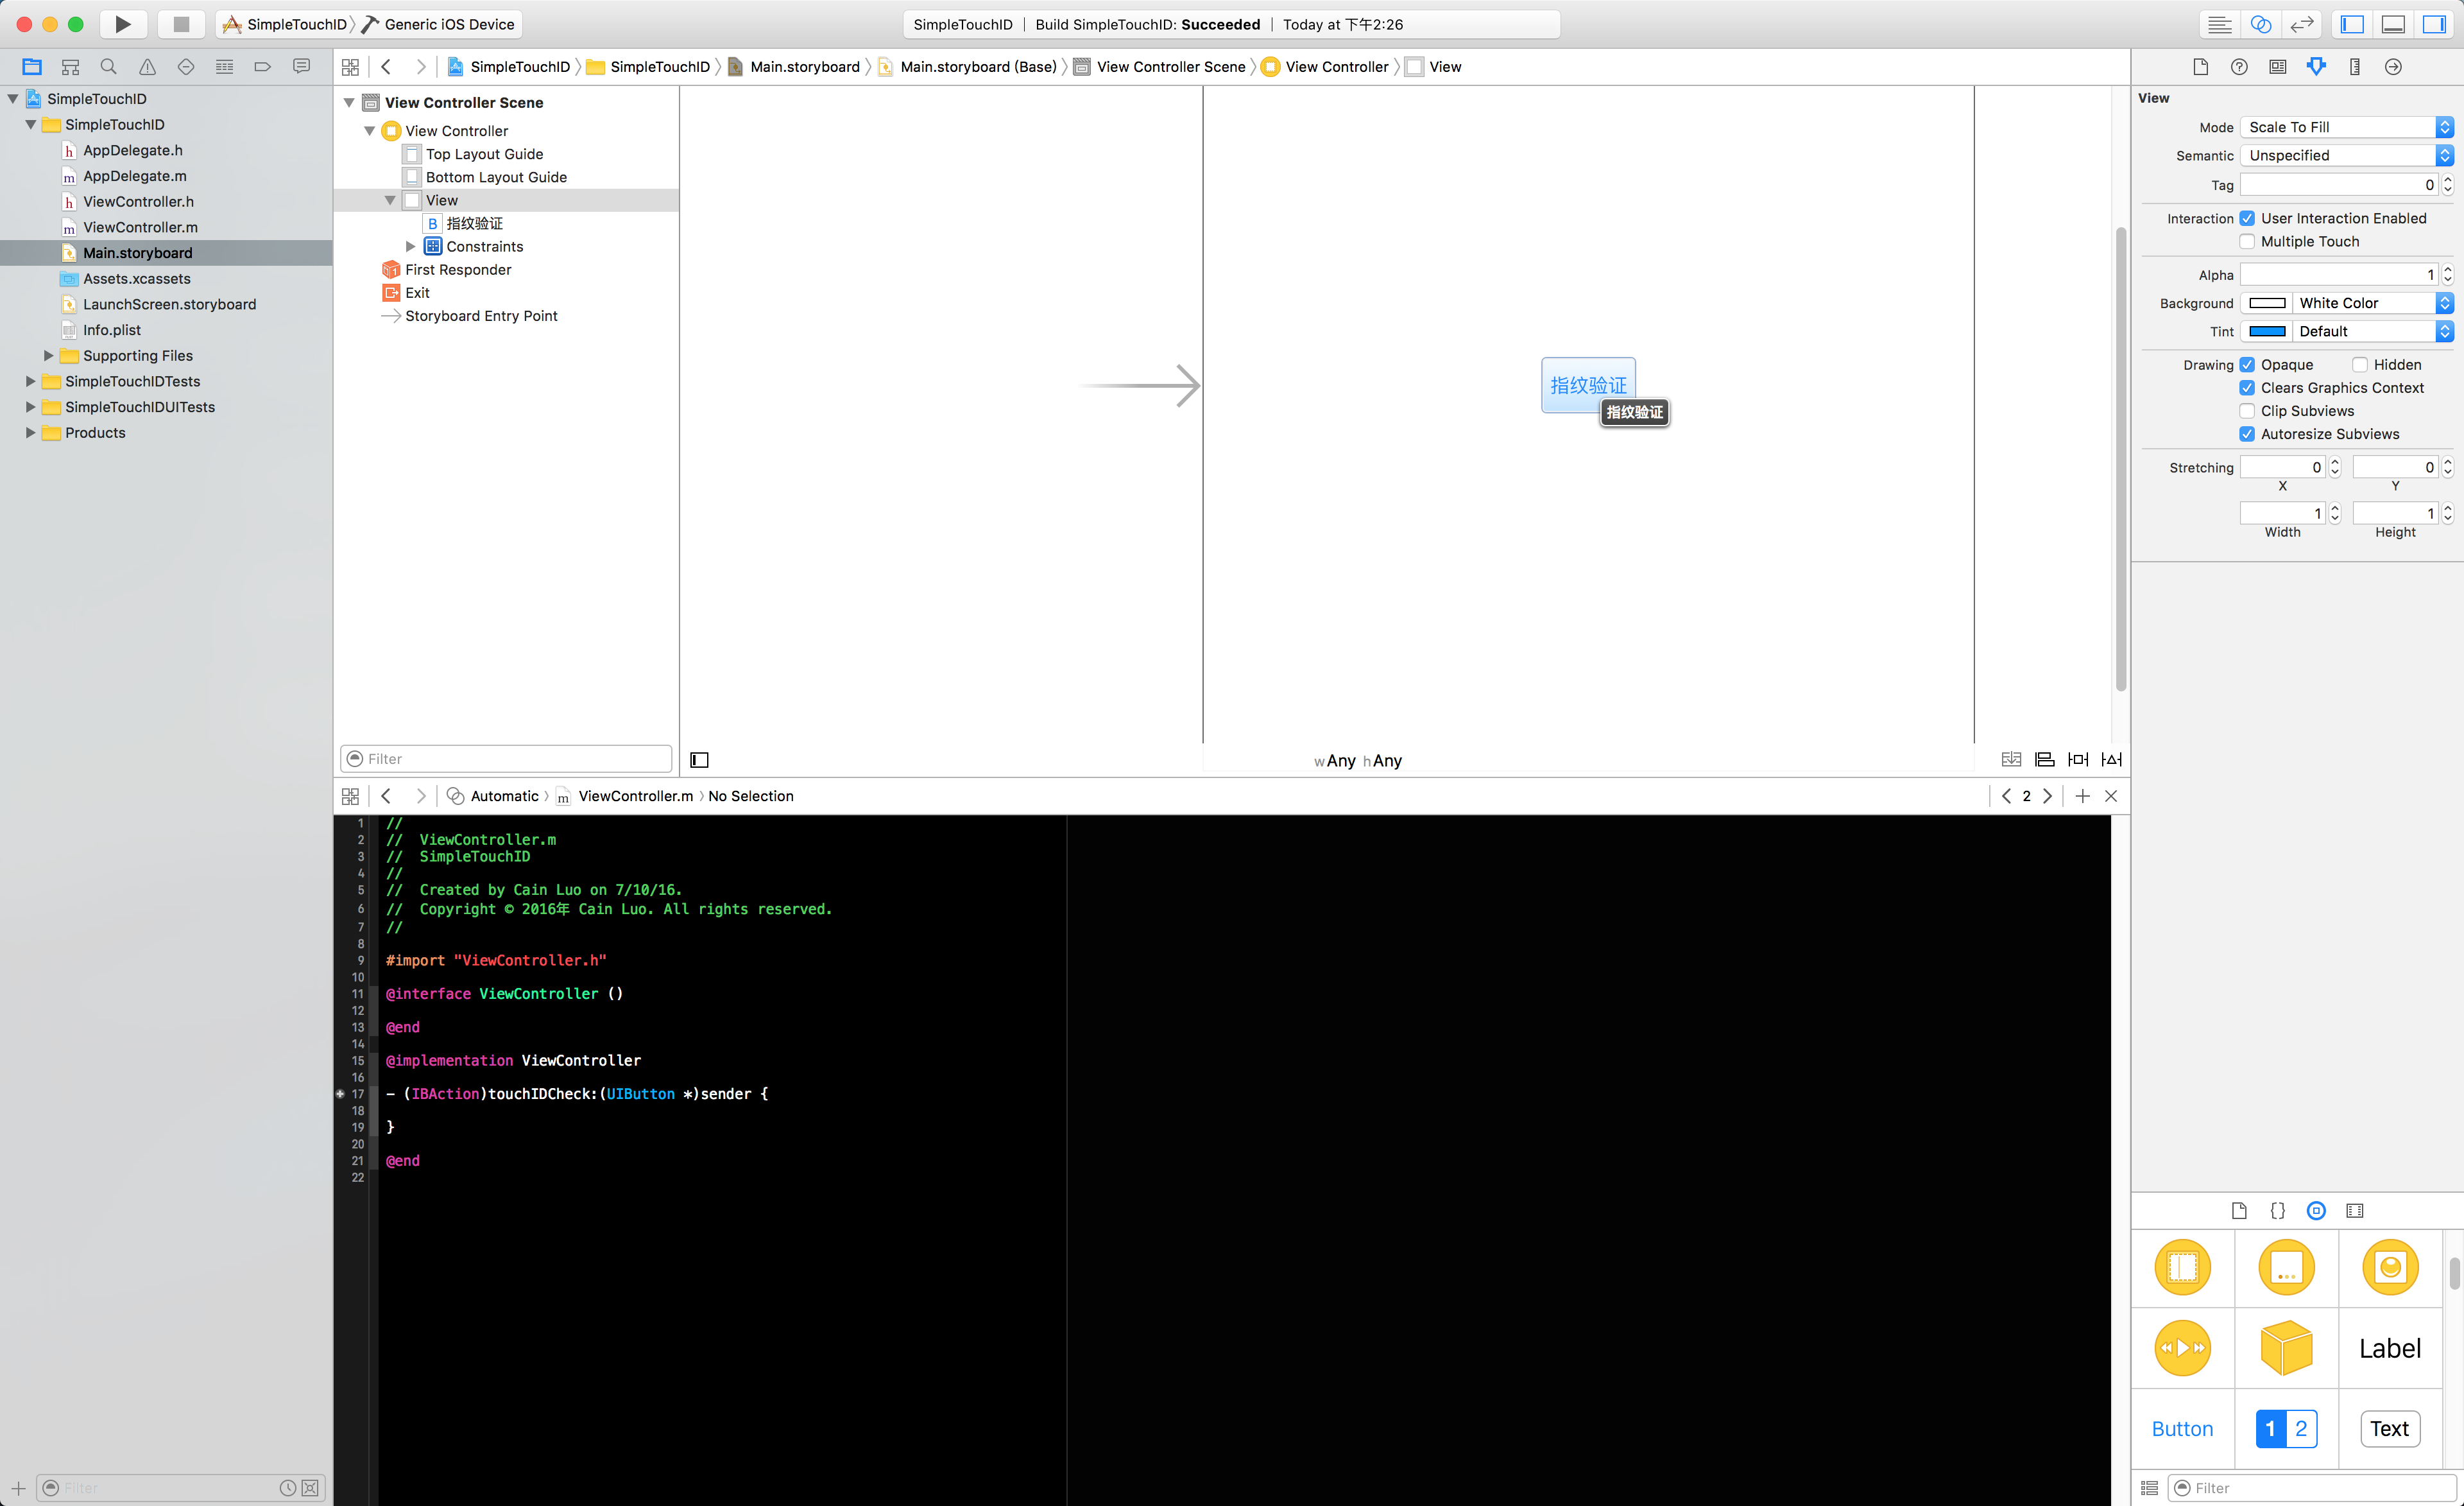
Task: Click the Background white color swatch
Action: click(2267, 303)
